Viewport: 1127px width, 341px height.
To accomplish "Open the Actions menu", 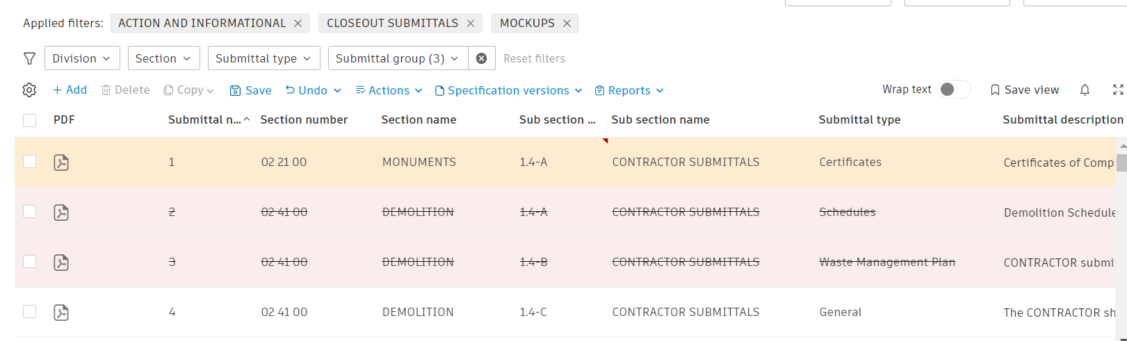I will tap(389, 90).
